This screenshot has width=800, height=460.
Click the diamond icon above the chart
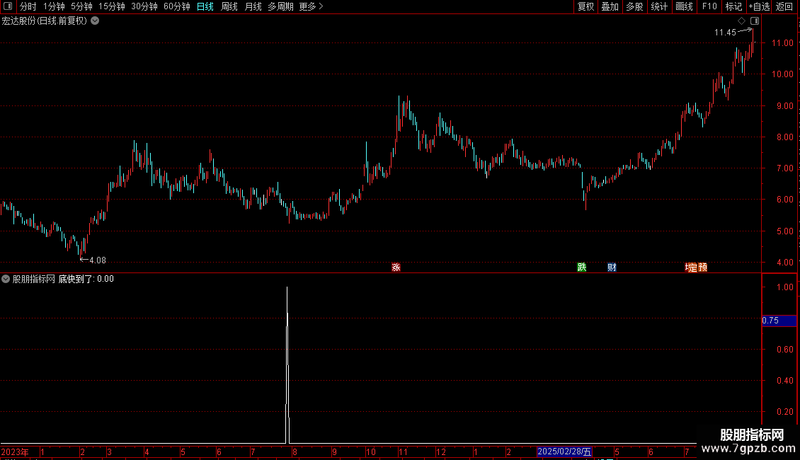tap(741, 21)
